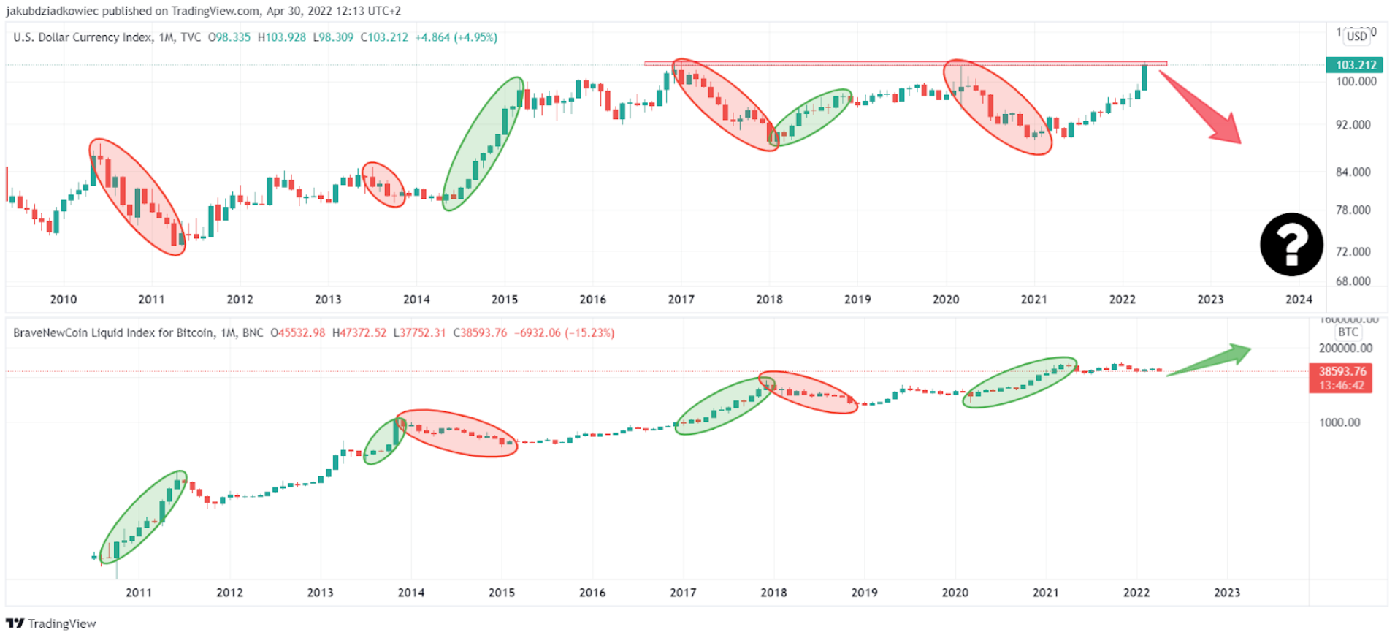Click the TradingView logo icon
Image resolution: width=1395 pixels, height=635 pixels.
point(15,623)
